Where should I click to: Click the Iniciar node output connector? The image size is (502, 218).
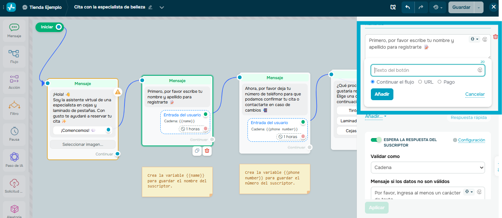pos(59,27)
